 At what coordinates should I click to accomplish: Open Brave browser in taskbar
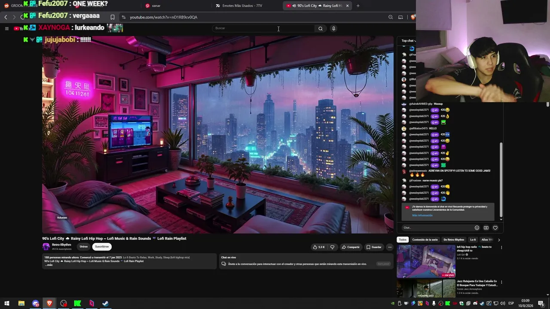(x=49, y=303)
